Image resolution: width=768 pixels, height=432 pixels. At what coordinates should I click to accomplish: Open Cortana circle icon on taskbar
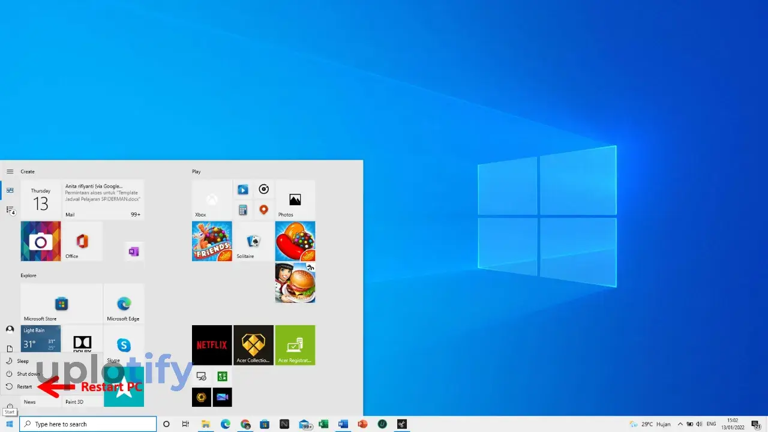pos(166,424)
